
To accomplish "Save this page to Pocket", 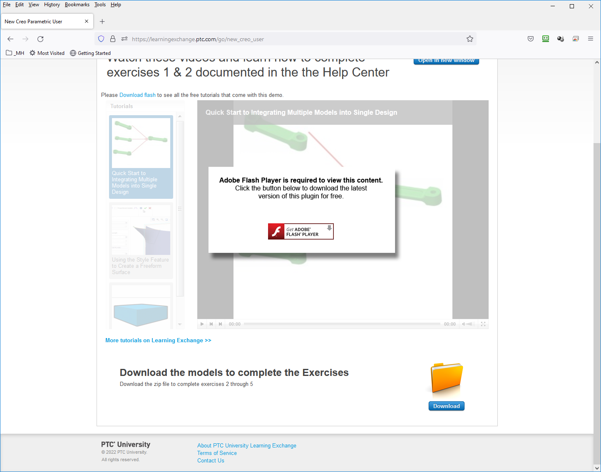I will [x=531, y=39].
